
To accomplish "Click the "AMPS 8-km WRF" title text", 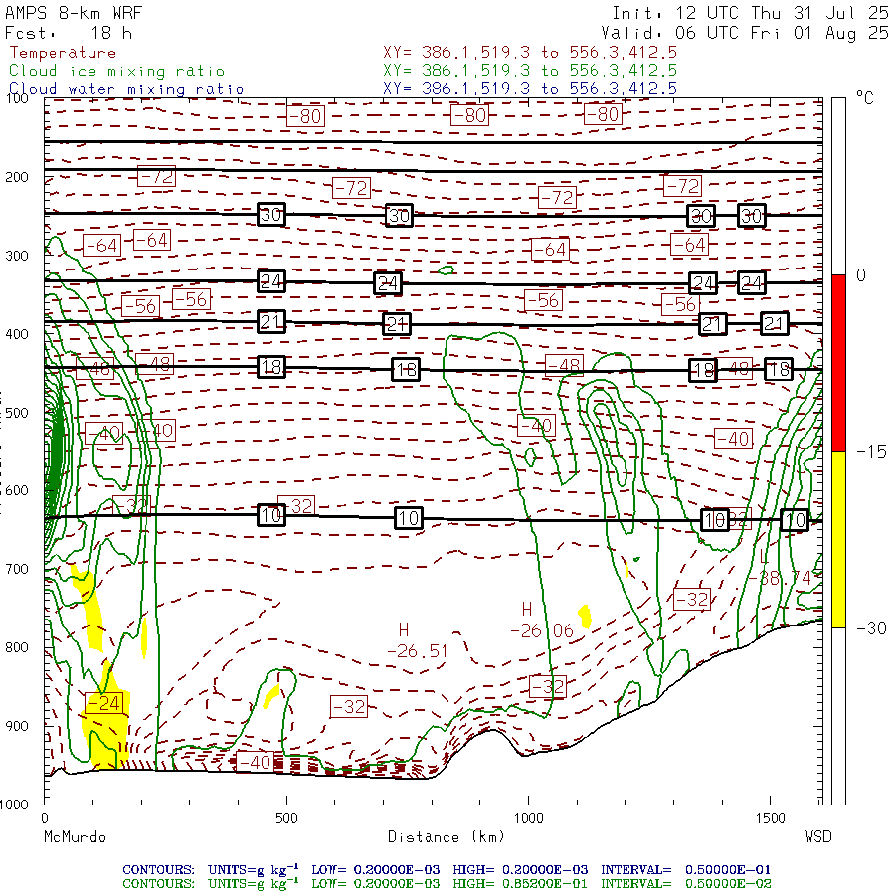I will click(x=74, y=13).
